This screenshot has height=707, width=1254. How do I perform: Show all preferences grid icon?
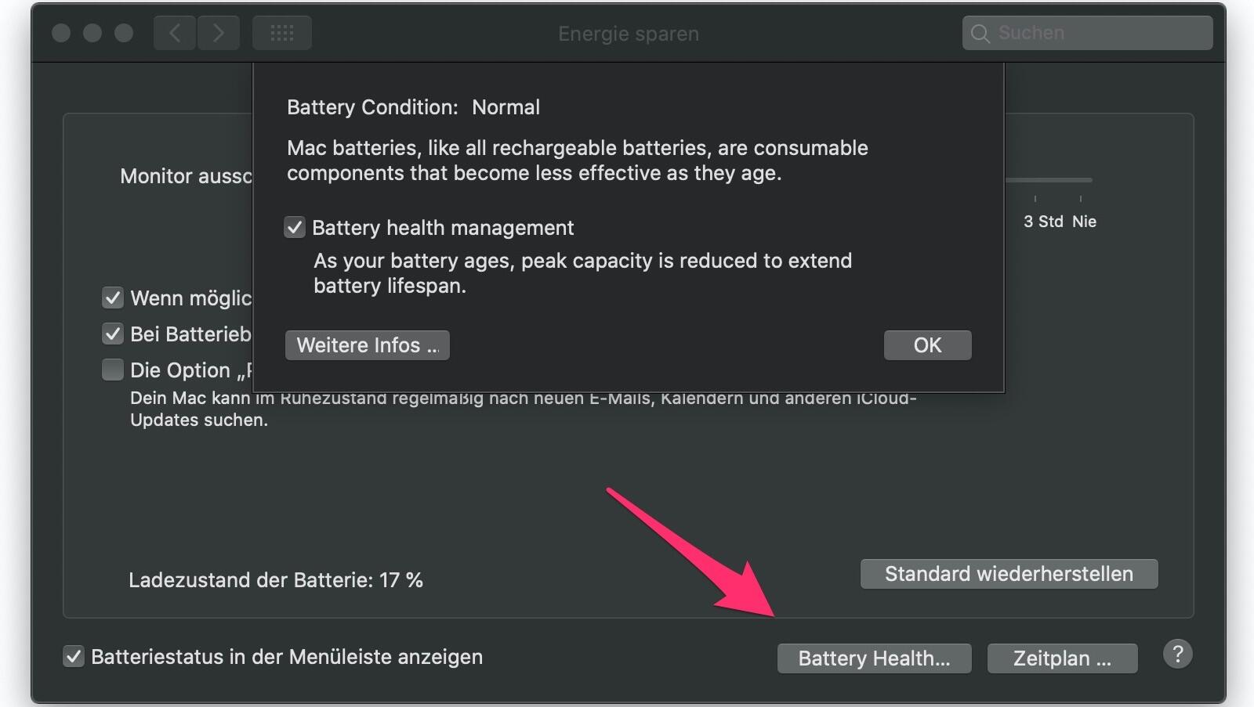pos(281,34)
